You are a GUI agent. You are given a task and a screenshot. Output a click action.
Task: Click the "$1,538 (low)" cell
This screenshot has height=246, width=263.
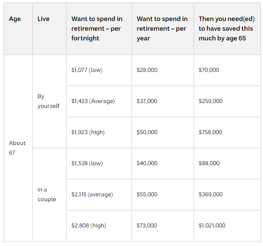(x=87, y=163)
